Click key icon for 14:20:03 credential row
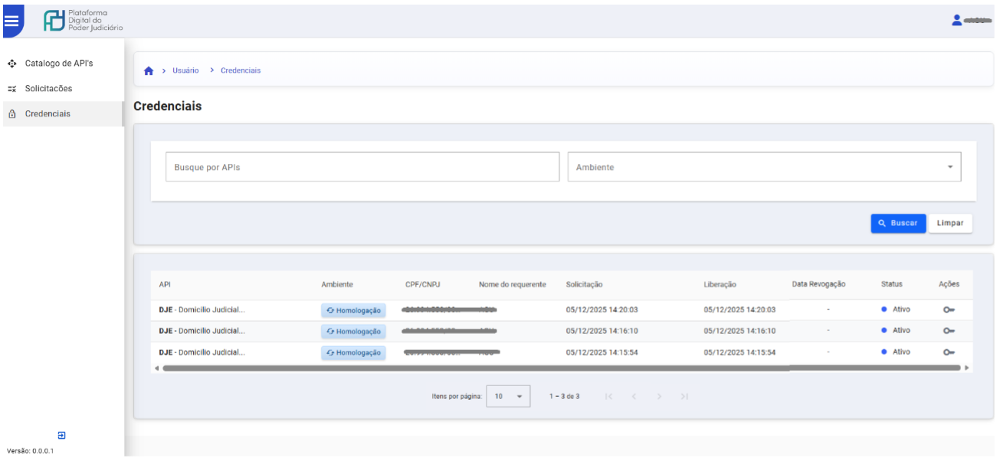Image resolution: width=997 pixels, height=458 pixels. tap(949, 310)
